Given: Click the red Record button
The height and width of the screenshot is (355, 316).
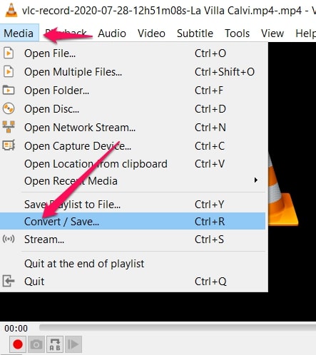Looking at the screenshot, I should (18, 344).
